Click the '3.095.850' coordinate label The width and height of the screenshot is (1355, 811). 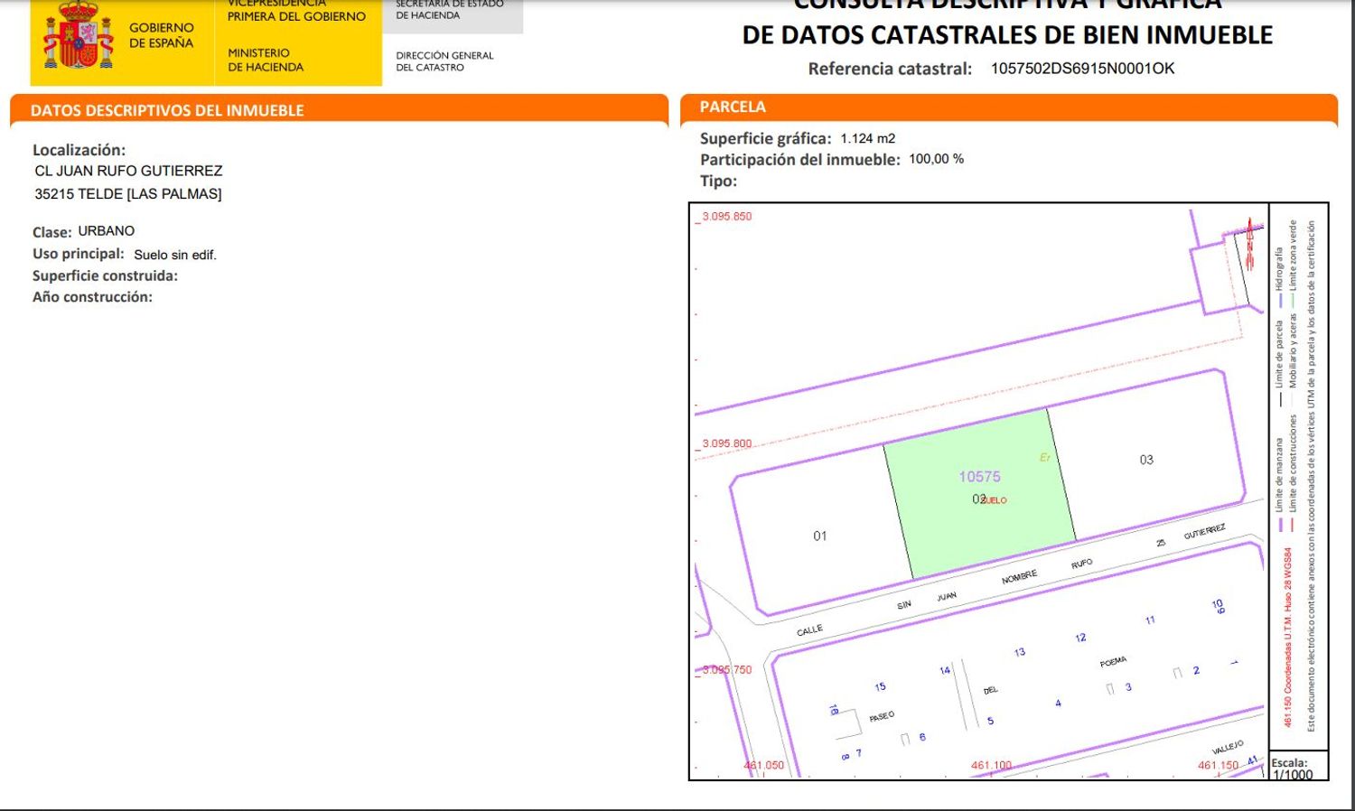[727, 217]
